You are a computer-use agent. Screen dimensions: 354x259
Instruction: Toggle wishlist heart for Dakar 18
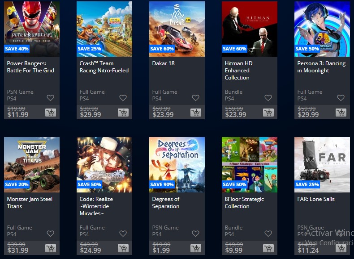(195, 98)
